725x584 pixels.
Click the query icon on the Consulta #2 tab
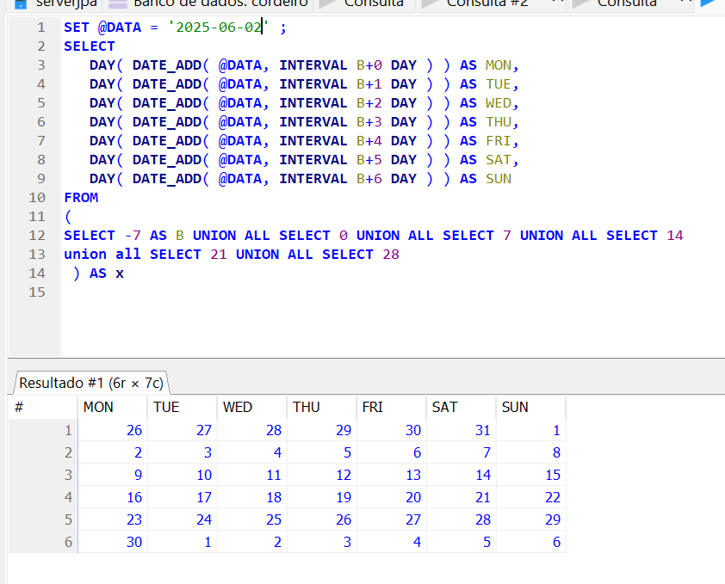[x=429, y=3]
